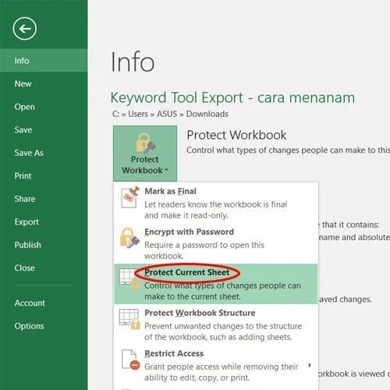Click the Encrypt with Password lock icon
Screen dimensions: 390x390
(129, 238)
